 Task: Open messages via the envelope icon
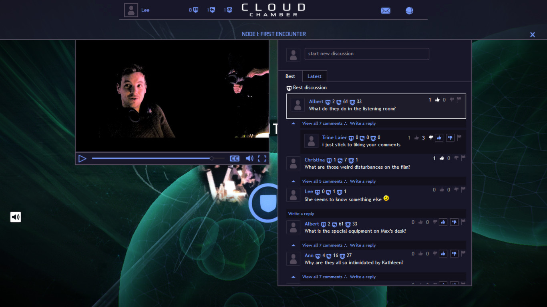(x=385, y=10)
